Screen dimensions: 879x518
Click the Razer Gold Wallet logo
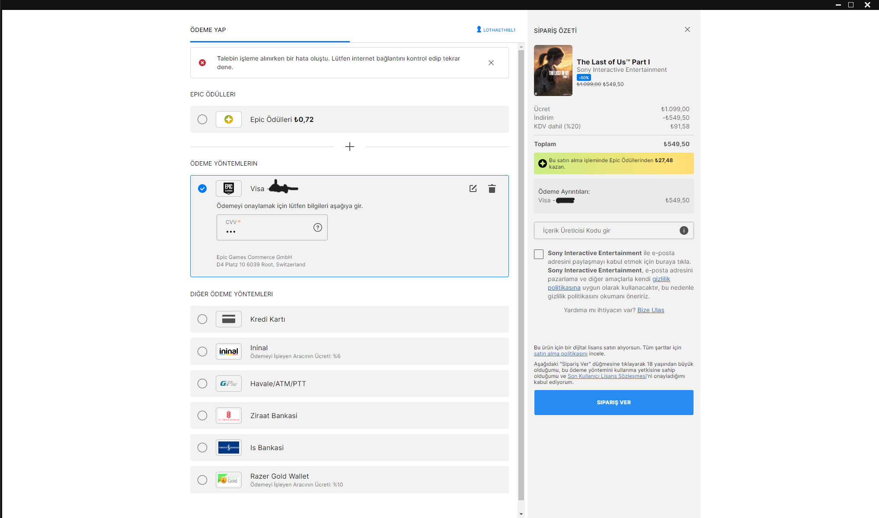[x=229, y=480]
